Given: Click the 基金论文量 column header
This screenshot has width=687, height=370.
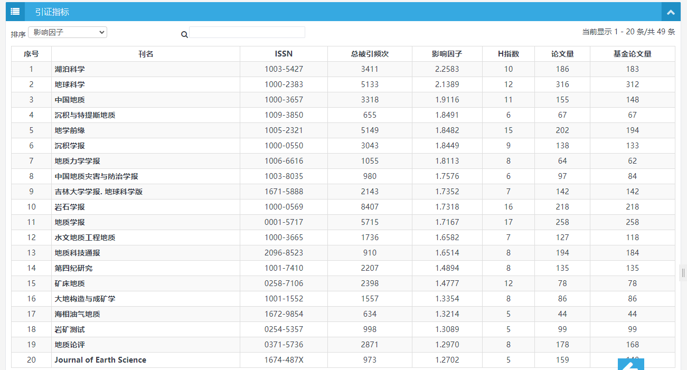Looking at the screenshot, I should coord(632,54).
